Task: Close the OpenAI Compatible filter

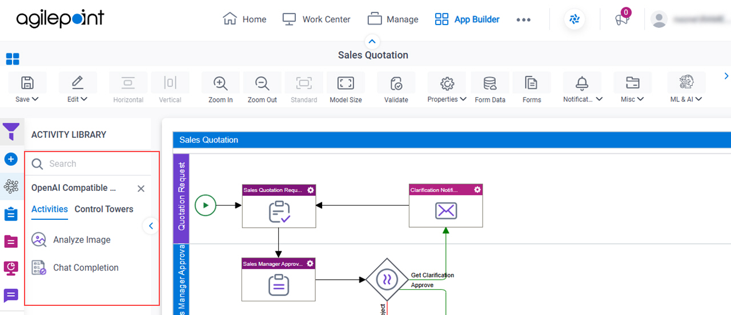Action: tap(141, 189)
